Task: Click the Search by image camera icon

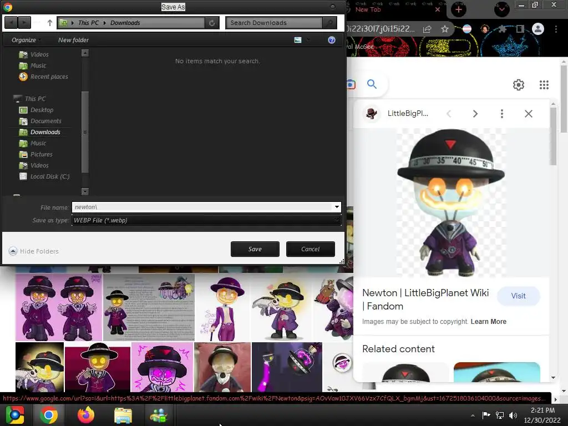Action: [x=351, y=84]
